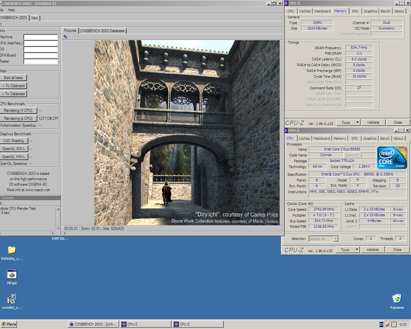Open the SPD tab in upper CPU-Z window
Screen dimensions: 411x329
click(x=355, y=11)
